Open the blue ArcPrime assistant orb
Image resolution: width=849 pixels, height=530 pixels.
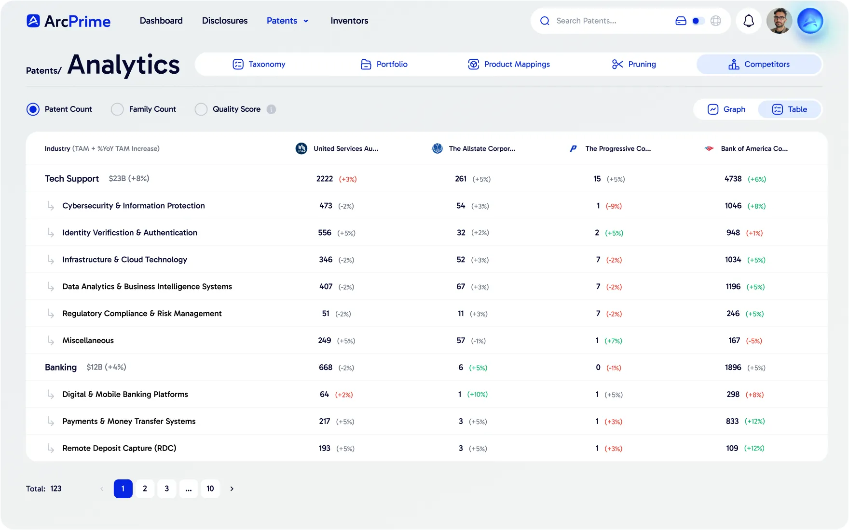point(810,21)
